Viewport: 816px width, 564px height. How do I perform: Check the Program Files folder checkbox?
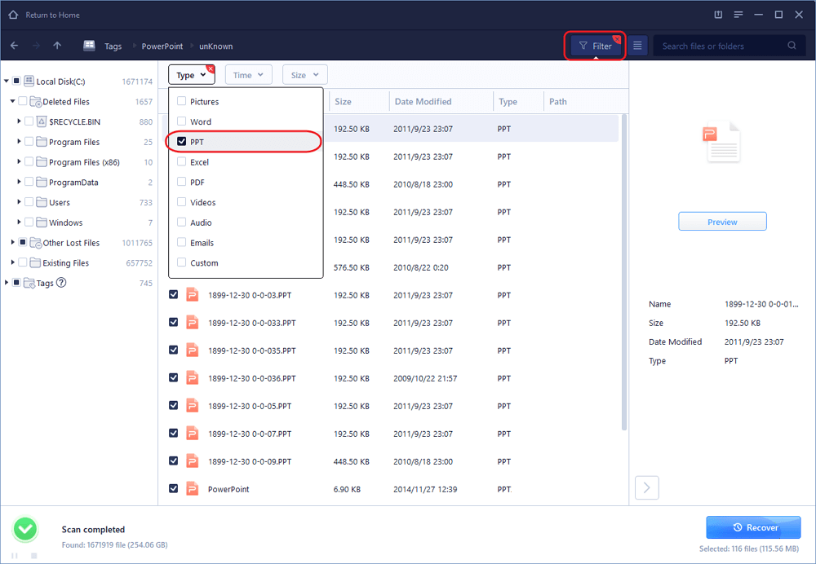(x=29, y=142)
